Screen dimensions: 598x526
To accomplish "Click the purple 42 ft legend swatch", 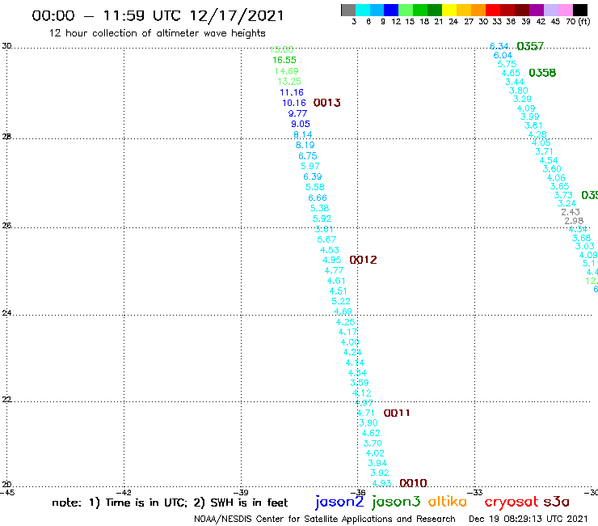I will [537, 10].
